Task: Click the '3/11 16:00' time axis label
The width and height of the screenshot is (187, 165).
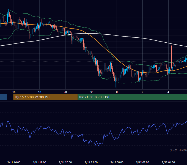Action: (14, 162)
